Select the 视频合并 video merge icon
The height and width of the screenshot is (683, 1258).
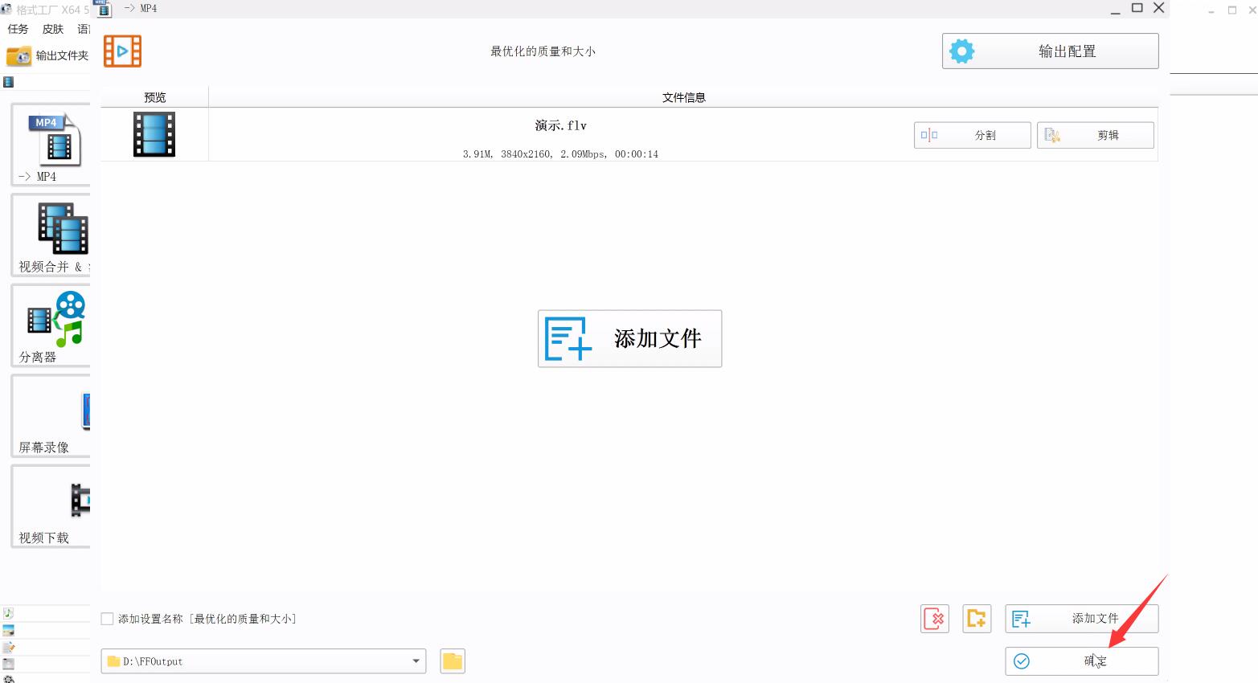click(51, 235)
